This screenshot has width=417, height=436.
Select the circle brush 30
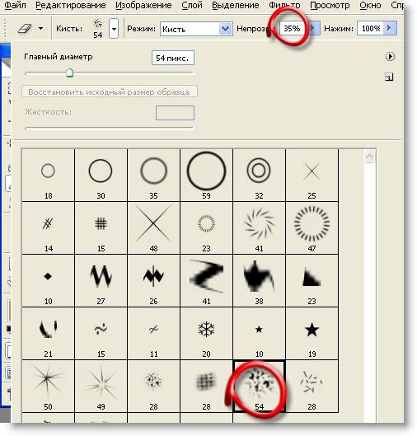click(x=101, y=176)
